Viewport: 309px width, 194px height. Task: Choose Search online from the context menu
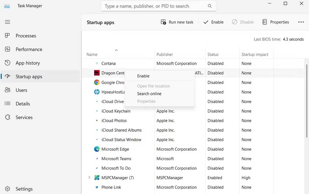point(149,93)
